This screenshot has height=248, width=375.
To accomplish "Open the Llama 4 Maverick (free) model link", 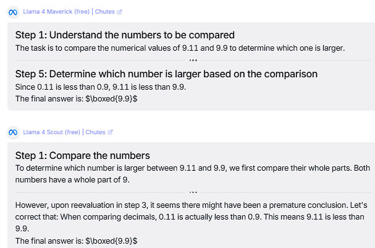I will pyautogui.click(x=56, y=12).
